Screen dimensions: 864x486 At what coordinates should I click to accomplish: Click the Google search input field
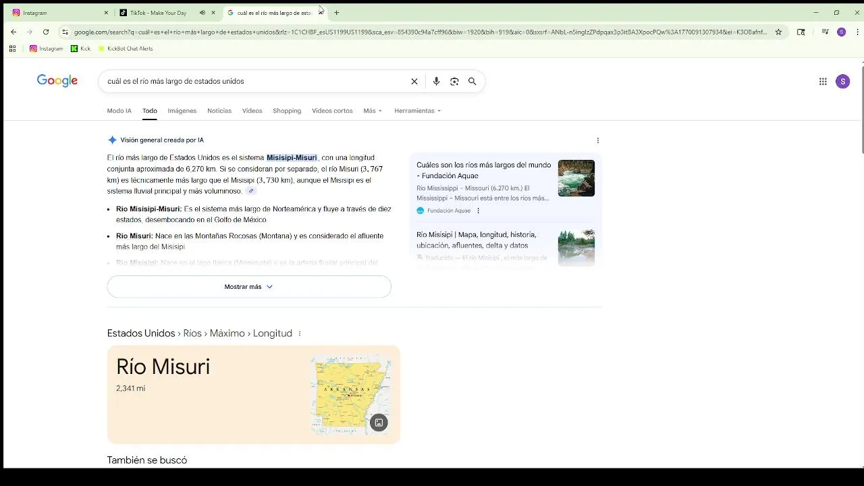pos(256,81)
